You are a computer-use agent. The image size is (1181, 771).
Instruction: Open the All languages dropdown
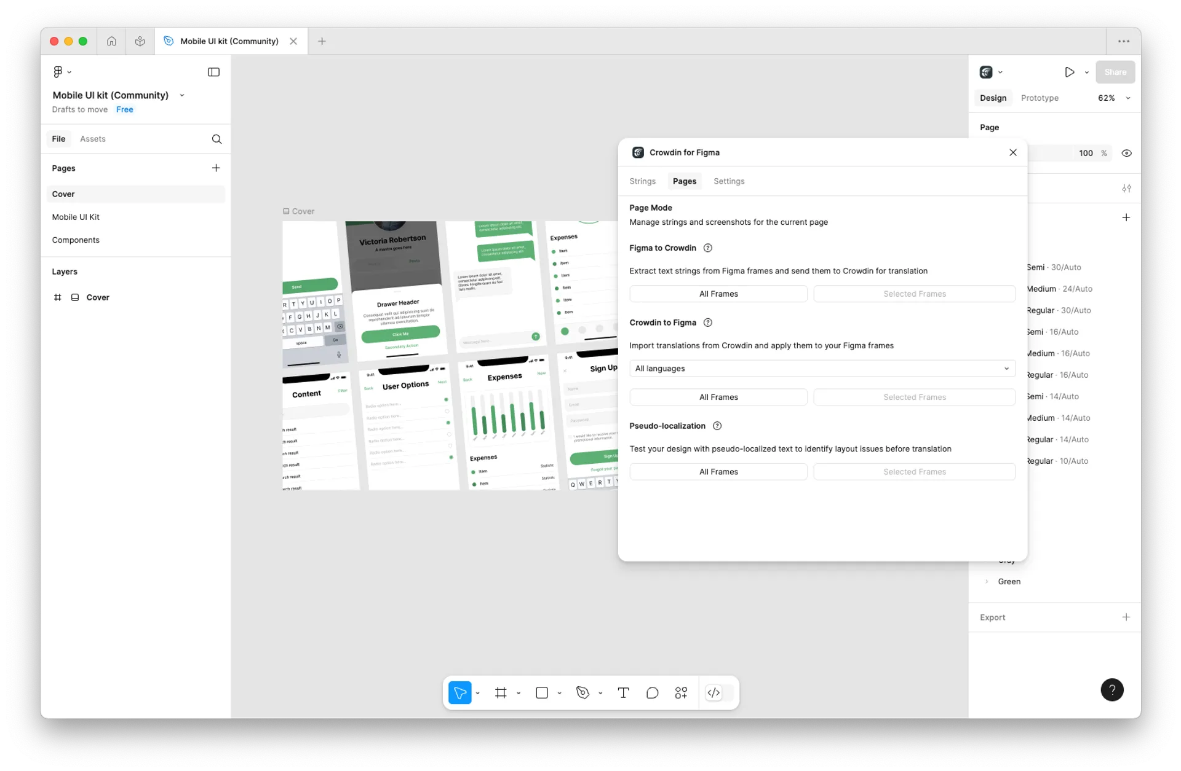coord(822,369)
